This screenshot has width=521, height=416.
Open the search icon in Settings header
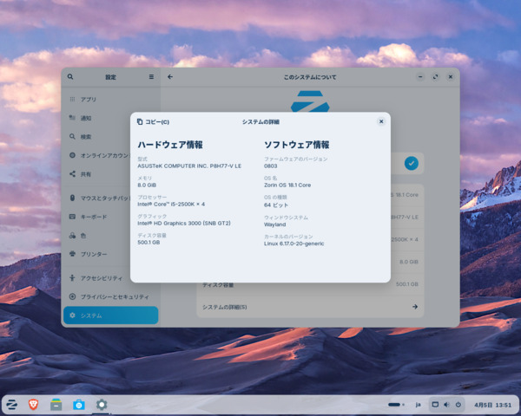pyautogui.click(x=70, y=76)
